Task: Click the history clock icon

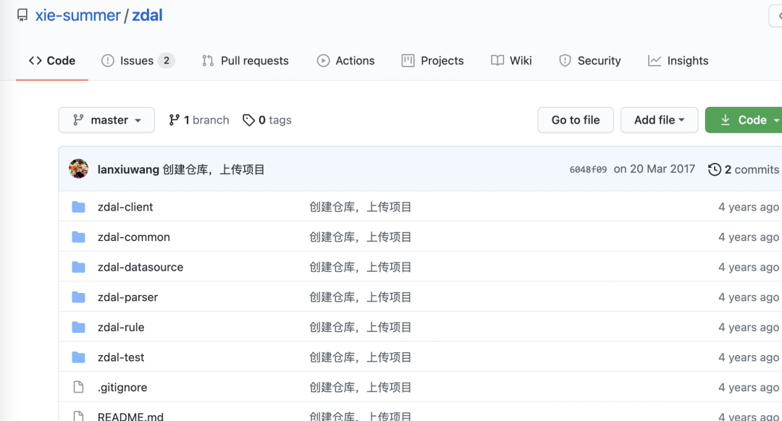Action: (714, 169)
